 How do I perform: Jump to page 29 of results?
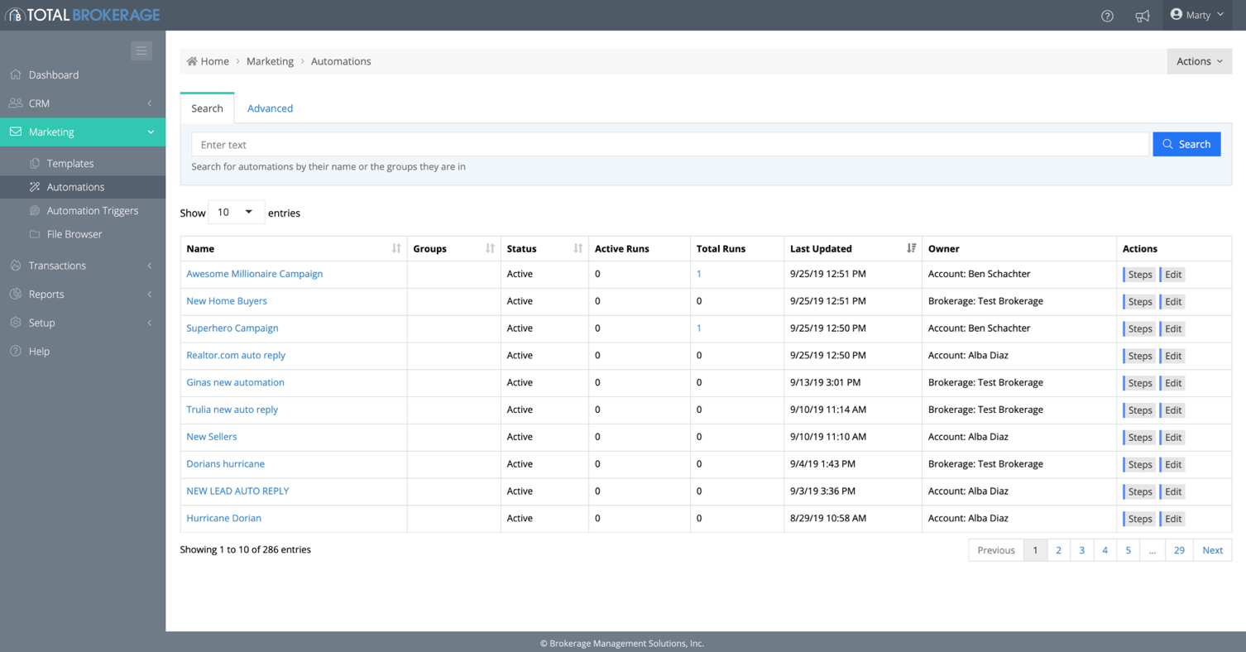(1179, 550)
